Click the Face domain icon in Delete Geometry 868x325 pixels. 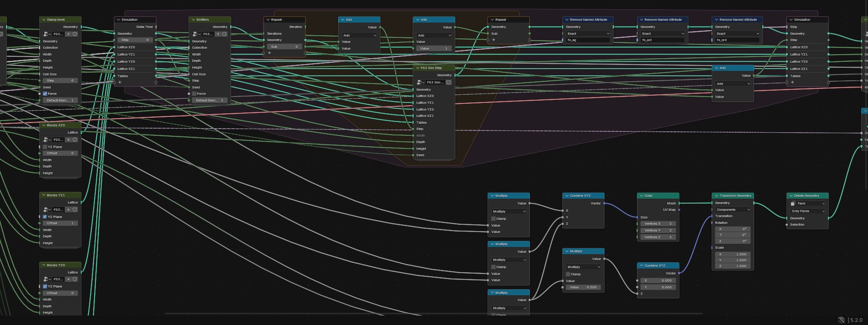click(x=793, y=204)
